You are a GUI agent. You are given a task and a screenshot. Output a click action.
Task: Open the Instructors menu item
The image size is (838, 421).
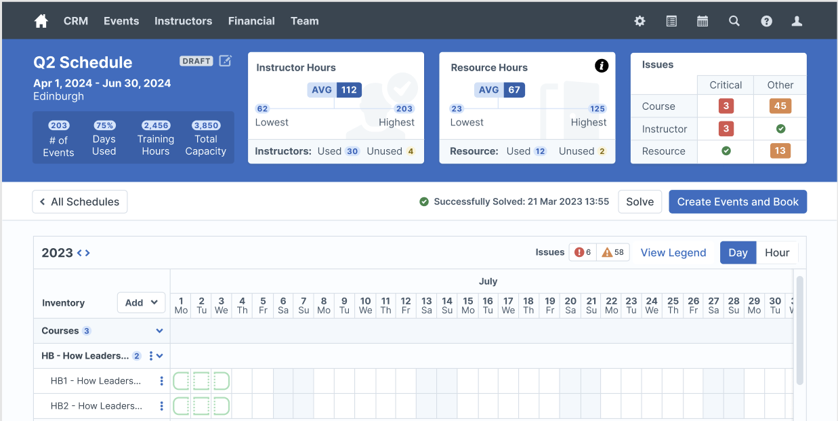click(183, 21)
